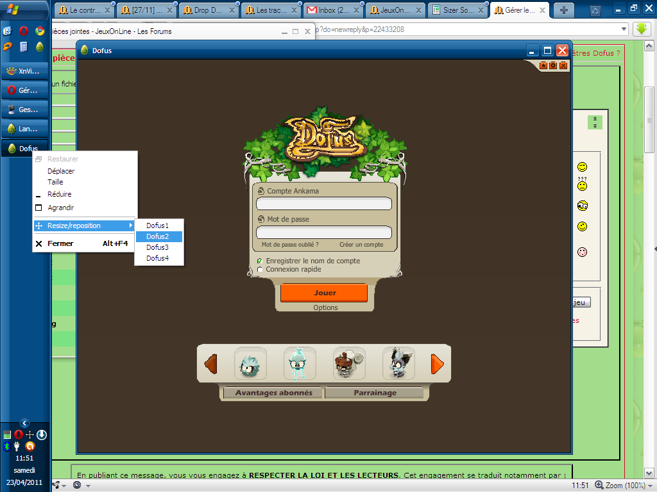Click the Opera Unite icon in status bar
The width and height of the screenshot is (657, 492).
56,486
